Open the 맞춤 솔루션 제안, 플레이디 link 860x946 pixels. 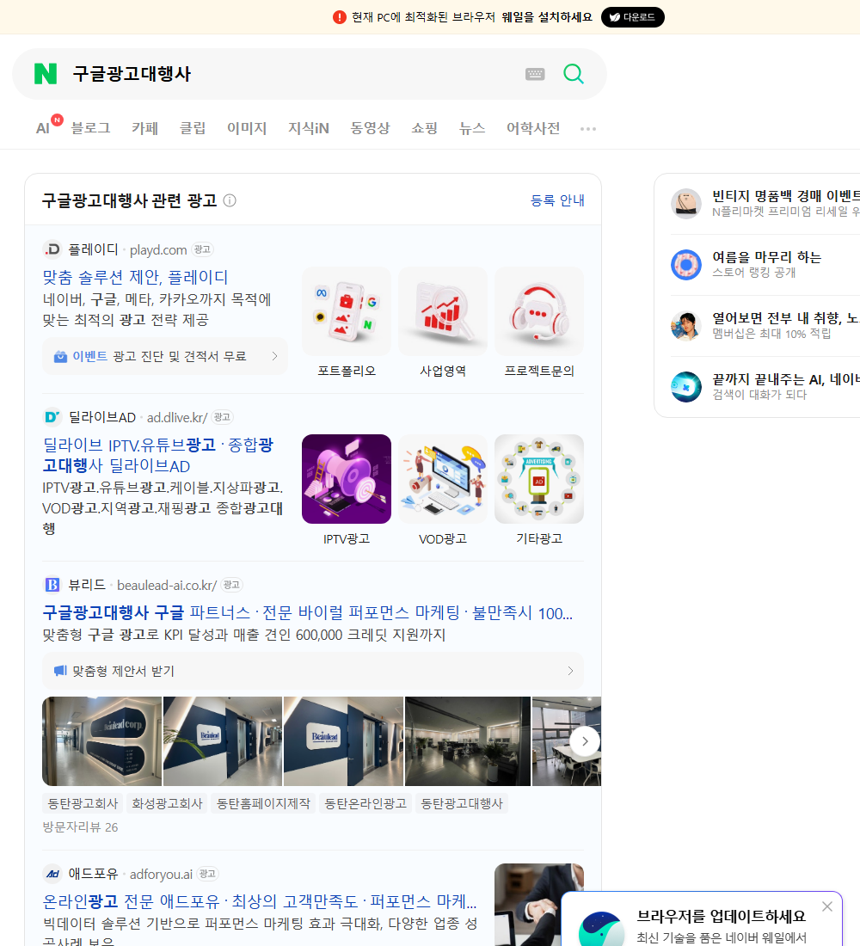pyautogui.click(x=135, y=277)
